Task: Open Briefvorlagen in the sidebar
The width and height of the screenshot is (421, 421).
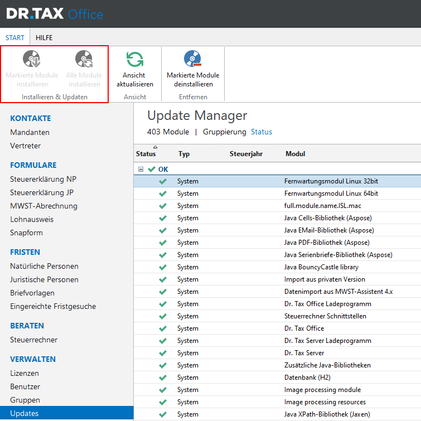Action: tap(32, 293)
